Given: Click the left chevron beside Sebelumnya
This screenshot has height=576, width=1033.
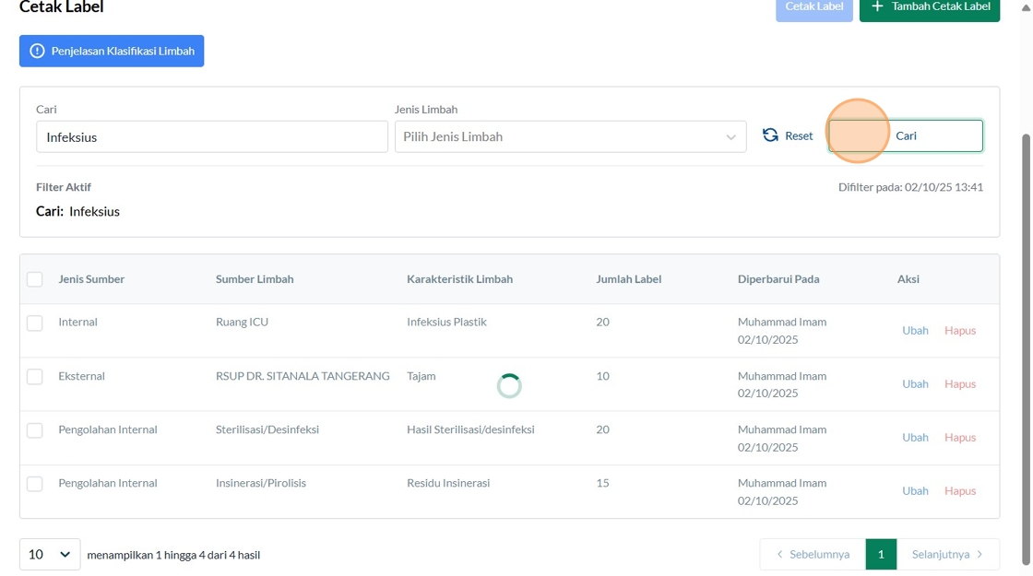Looking at the screenshot, I should pyautogui.click(x=779, y=555).
